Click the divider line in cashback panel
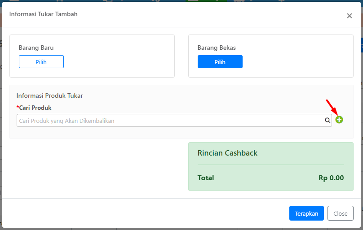Image resolution: width=363 pixels, height=230 pixels. [x=270, y=165]
